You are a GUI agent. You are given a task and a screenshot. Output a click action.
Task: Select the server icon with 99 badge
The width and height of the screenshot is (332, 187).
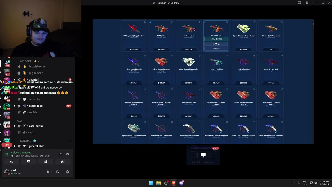click(7, 106)
